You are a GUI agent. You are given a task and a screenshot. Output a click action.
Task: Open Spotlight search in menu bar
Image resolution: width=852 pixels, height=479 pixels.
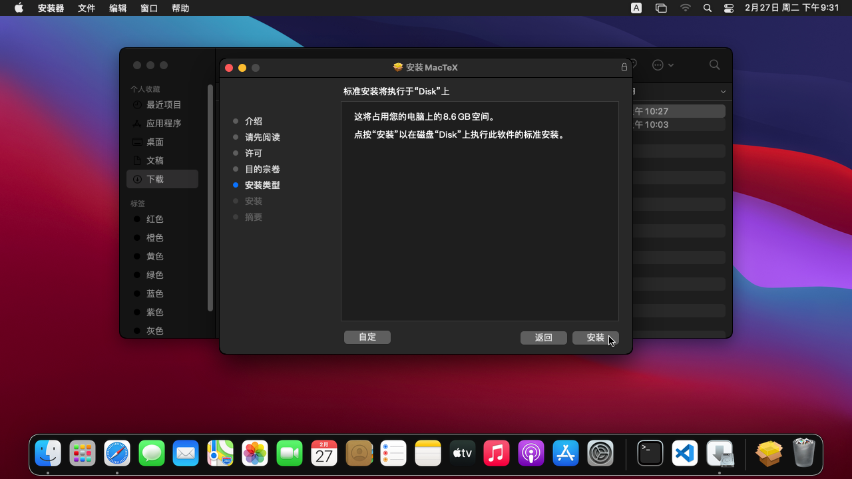(708, 8)
